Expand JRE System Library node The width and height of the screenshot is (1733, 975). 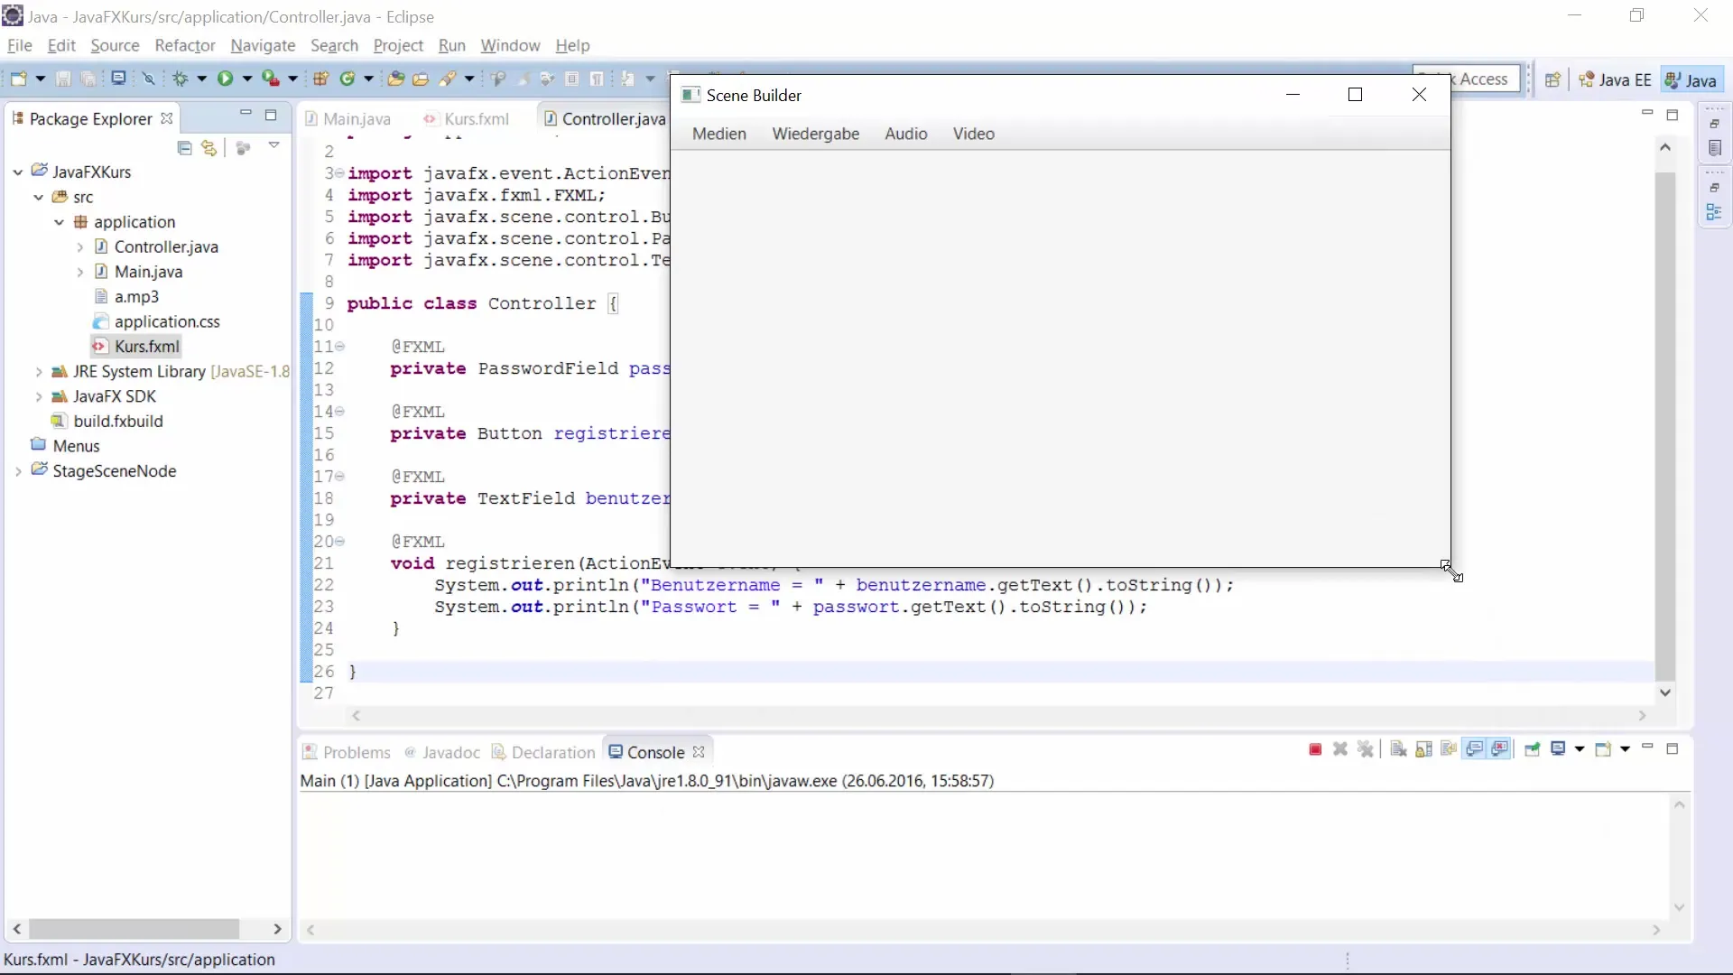(38, 371)
